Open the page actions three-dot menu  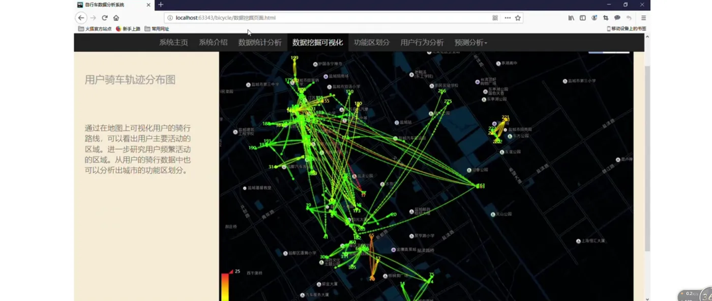pos(508,18)
